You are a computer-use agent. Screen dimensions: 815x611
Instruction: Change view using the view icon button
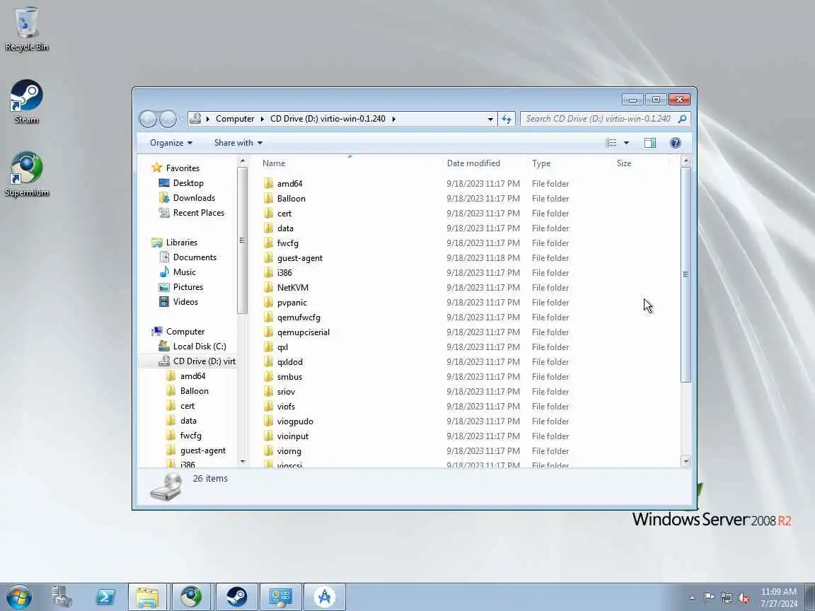[611, 143]
